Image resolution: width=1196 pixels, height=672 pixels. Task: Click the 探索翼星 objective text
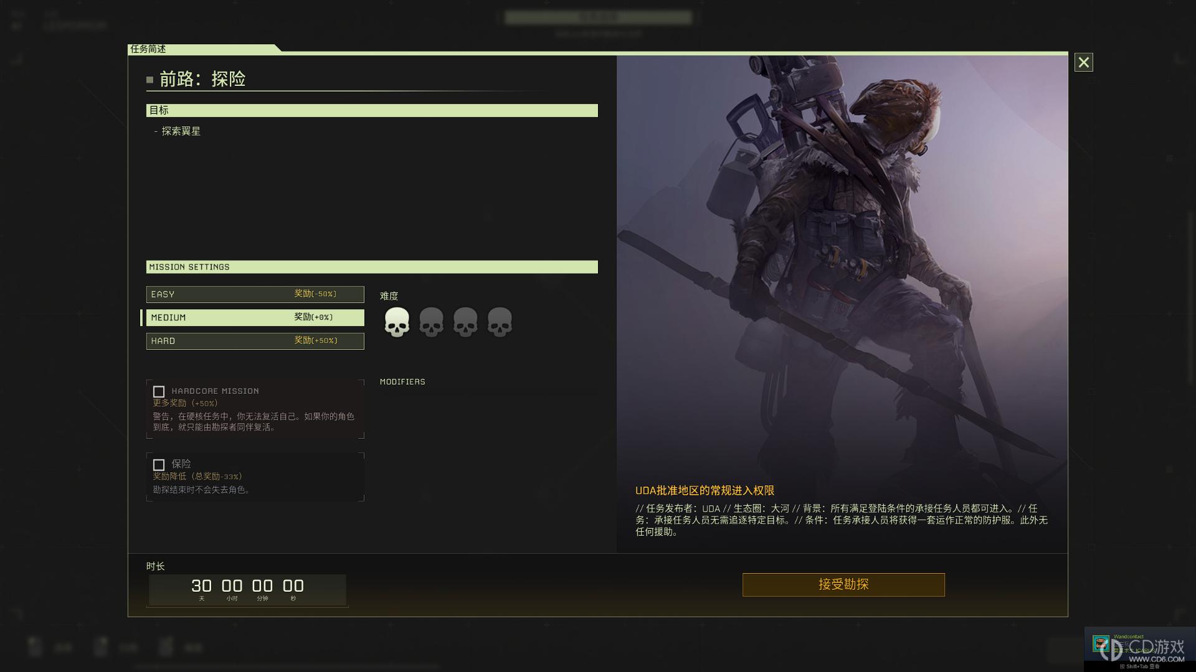pos(181,131)
